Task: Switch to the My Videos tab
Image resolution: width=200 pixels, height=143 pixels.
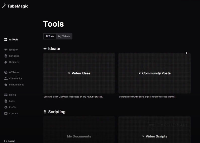Action: pyautogui.click(x=64, y=36)
